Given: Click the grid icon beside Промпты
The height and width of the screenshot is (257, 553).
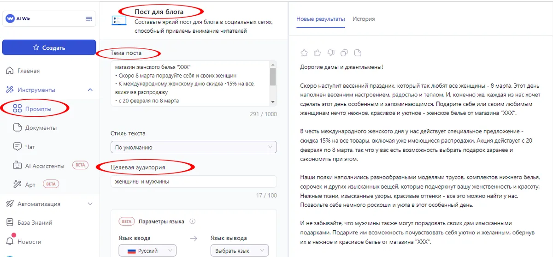Looking at the screenshot, I should click(x=18, y=109).
